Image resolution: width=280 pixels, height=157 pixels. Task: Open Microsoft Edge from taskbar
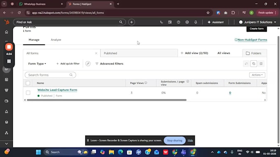pyautogui.click(x=121, y=152)
